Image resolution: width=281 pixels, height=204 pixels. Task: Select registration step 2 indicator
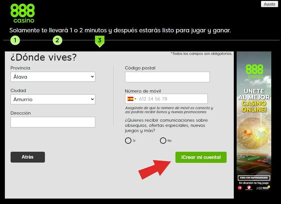pos(57,40)
